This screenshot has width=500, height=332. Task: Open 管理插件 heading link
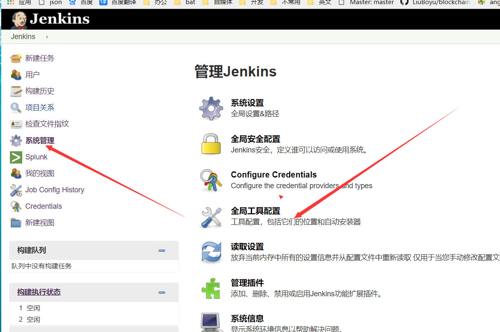tap(247, 283)
